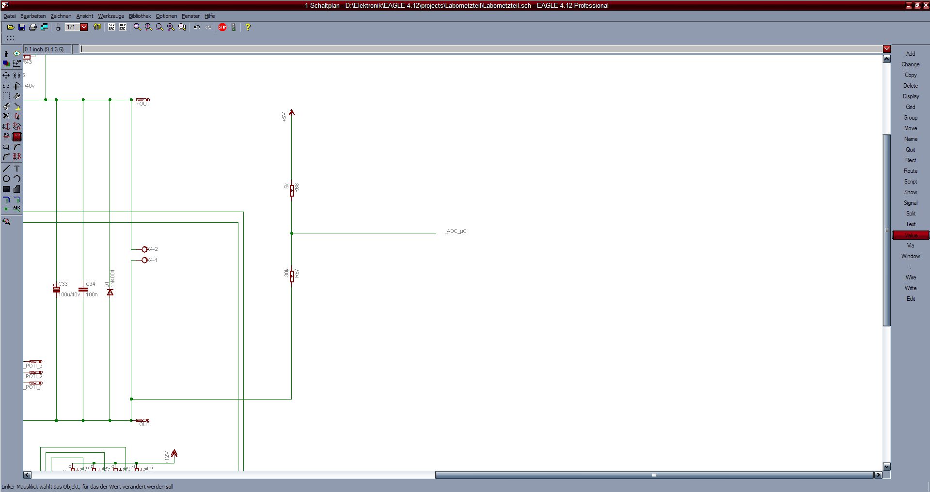Select the Cut scissors tool
930x492 pixels.
(x=6, y=106)
